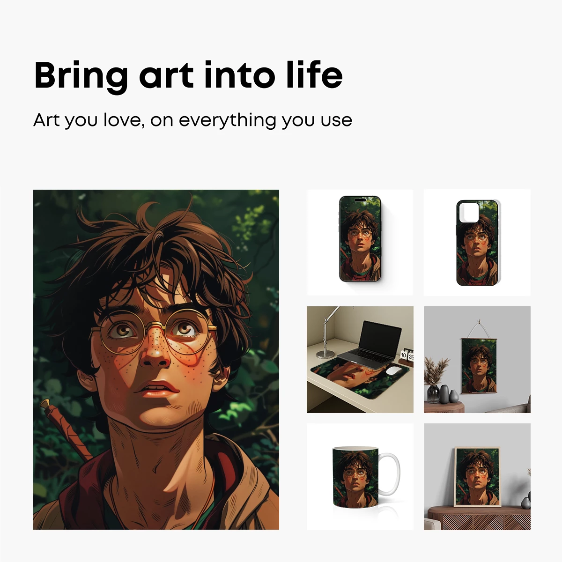Click the white mouse on the desk pad
The height and width of the screenshot is (562, 562).
click(x=393, y=371)
